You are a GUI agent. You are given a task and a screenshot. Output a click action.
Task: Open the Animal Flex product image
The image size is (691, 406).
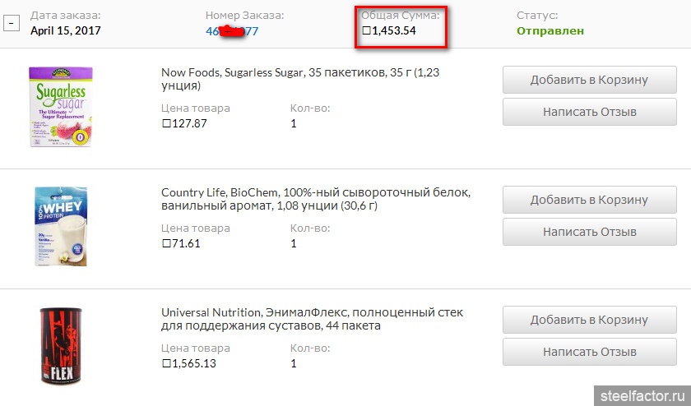61,346
